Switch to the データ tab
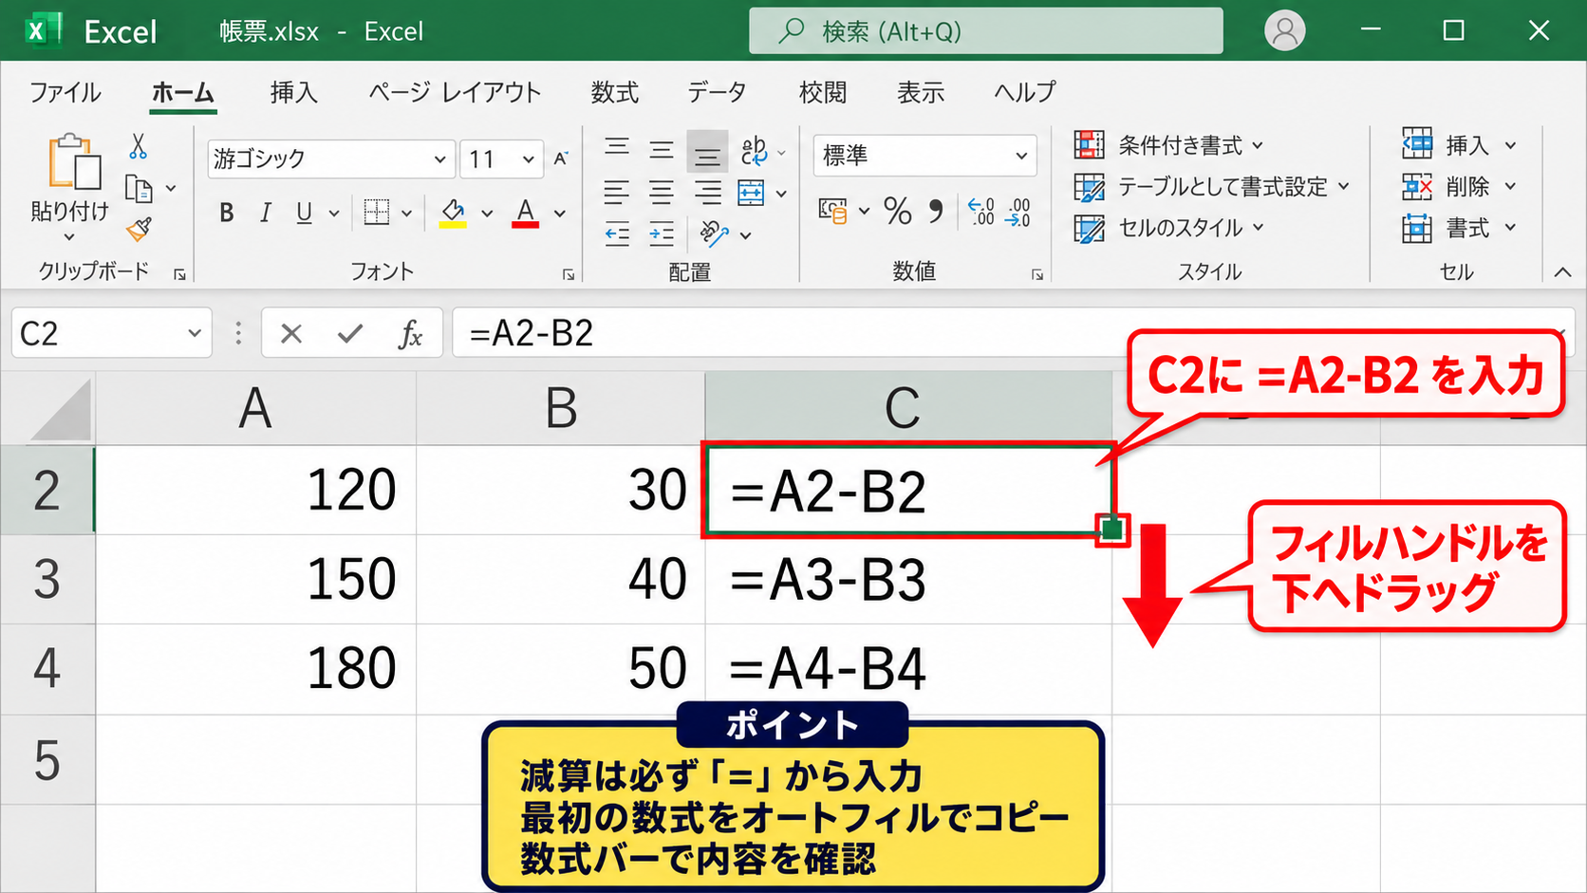 coord(717,92)
